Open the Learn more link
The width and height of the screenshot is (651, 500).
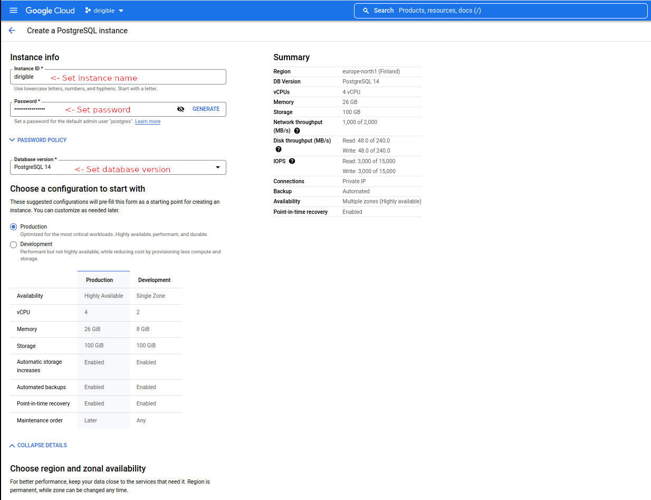tap(148, 121)
